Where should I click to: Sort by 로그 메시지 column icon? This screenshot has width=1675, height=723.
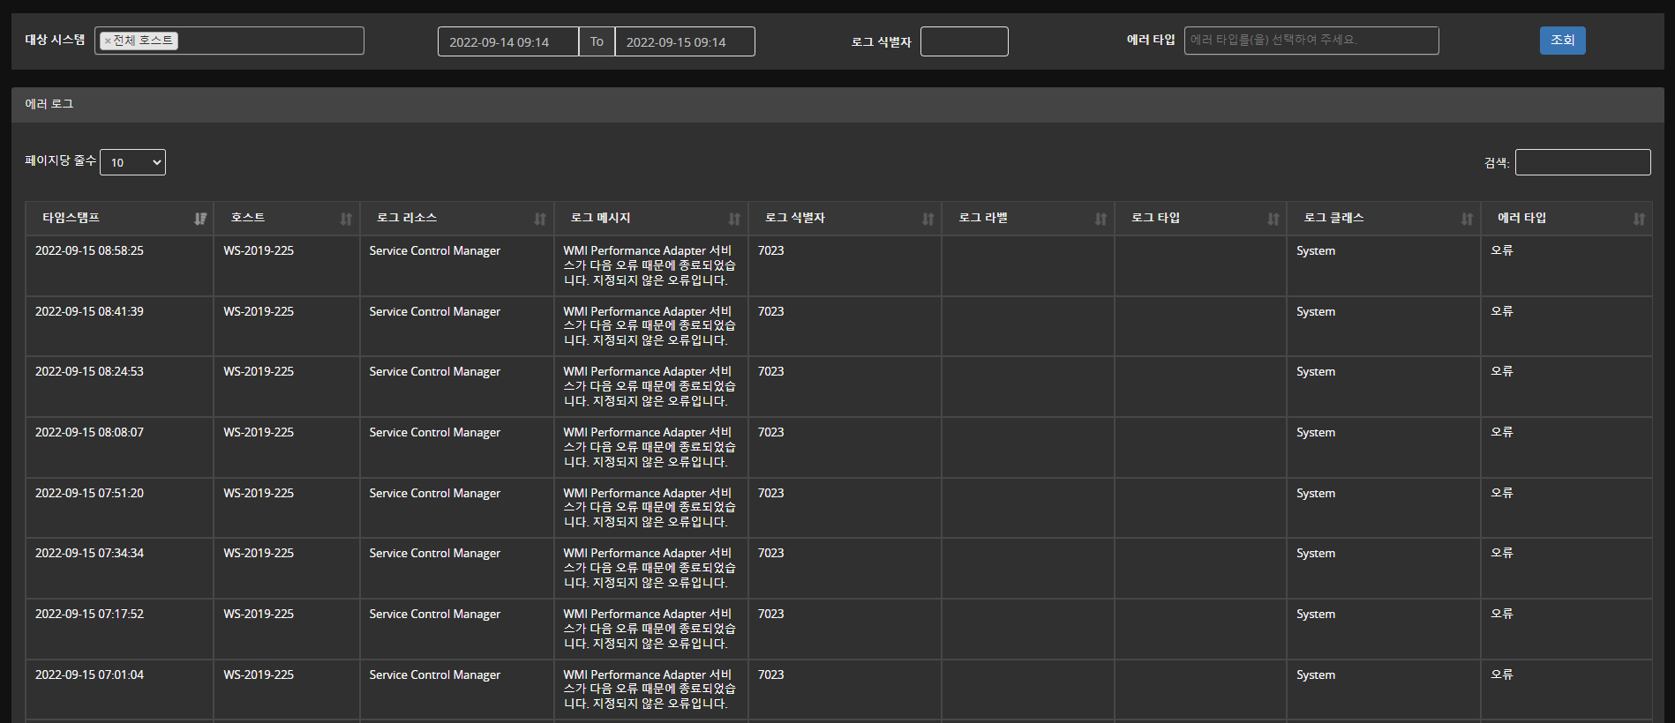(x=734, y=219)
